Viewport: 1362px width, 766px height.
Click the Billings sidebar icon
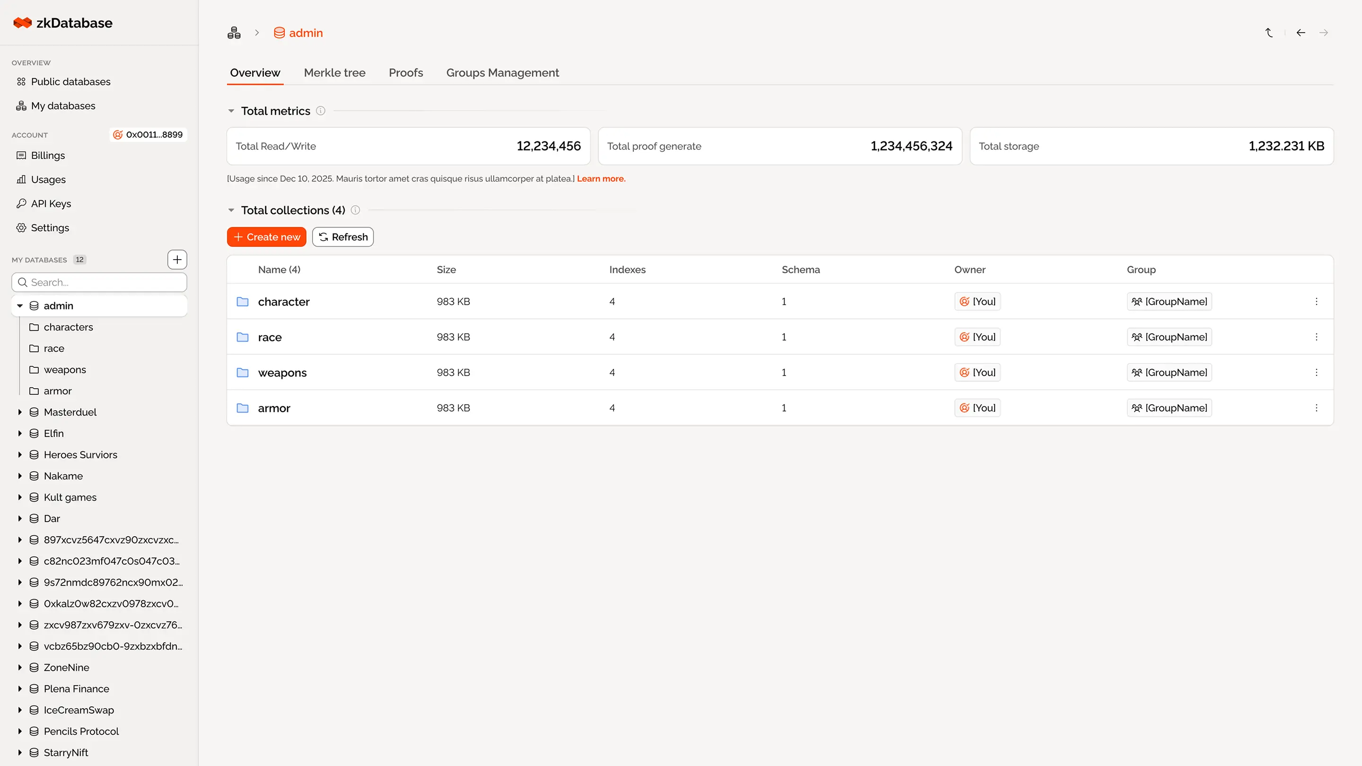pos(21,156)
